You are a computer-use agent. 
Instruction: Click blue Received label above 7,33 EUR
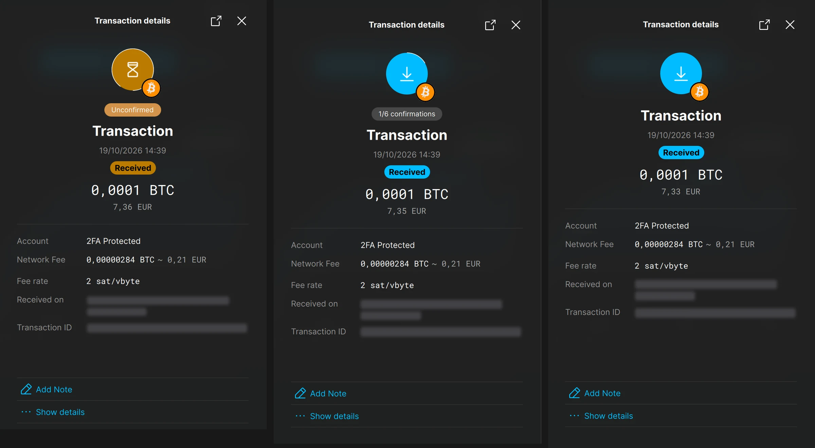(681, 153)
